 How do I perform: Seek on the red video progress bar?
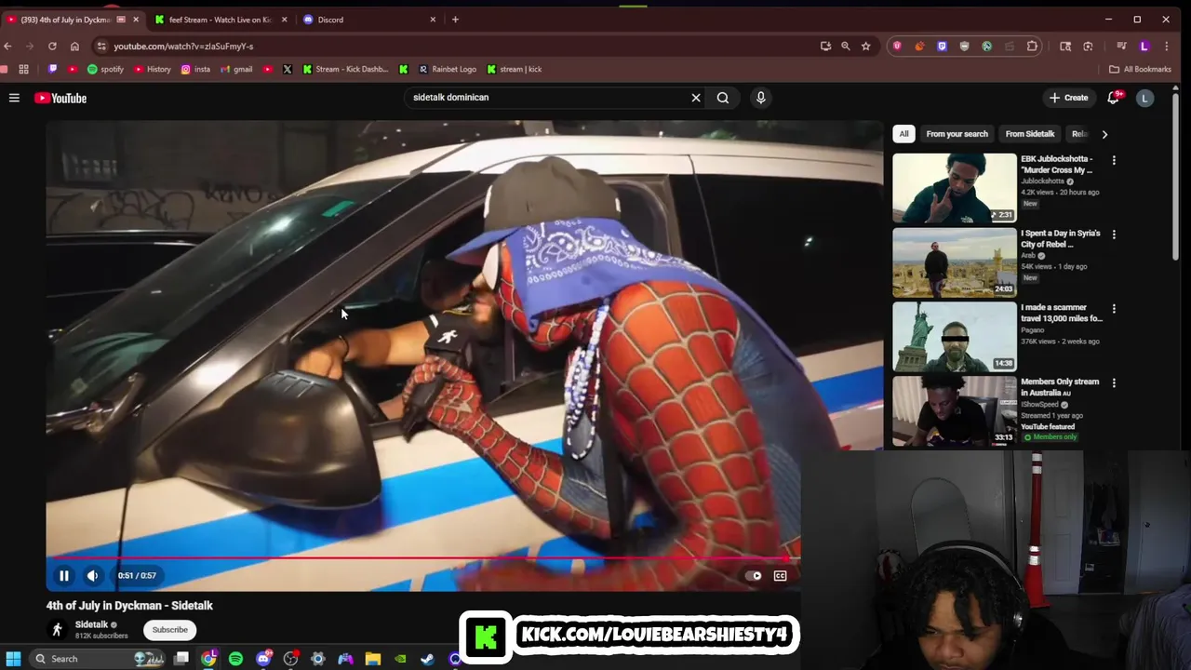point(423,558)
